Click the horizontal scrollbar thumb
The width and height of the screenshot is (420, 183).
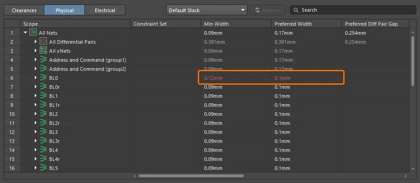tap(191, 176)
